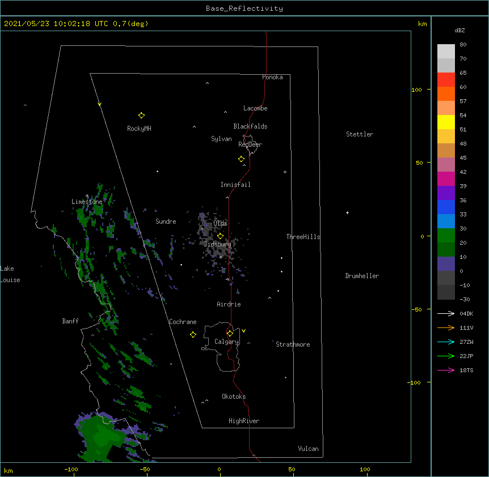Click the Airdrie label
Screen dimensions: 489x477
tap(229, 304)
